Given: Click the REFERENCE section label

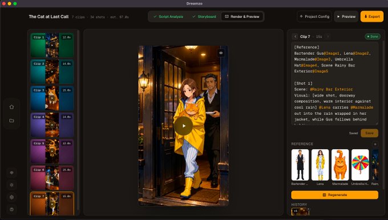Looking at the screenshot, I should point(302,144).
